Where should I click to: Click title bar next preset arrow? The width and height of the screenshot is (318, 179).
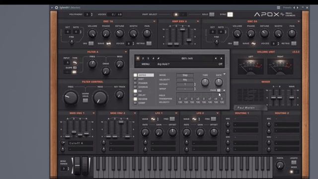(x=298, y=7)
